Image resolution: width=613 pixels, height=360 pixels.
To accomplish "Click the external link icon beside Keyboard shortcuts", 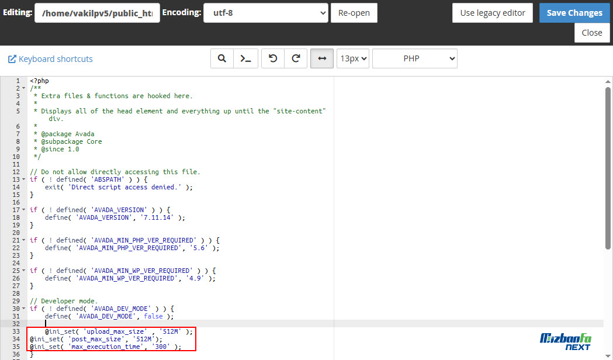I will 12,59.
